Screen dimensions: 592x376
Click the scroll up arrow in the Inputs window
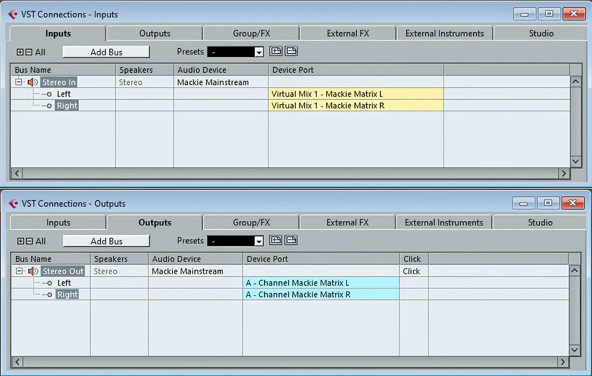pyautogui.click(x=575, y=81)
